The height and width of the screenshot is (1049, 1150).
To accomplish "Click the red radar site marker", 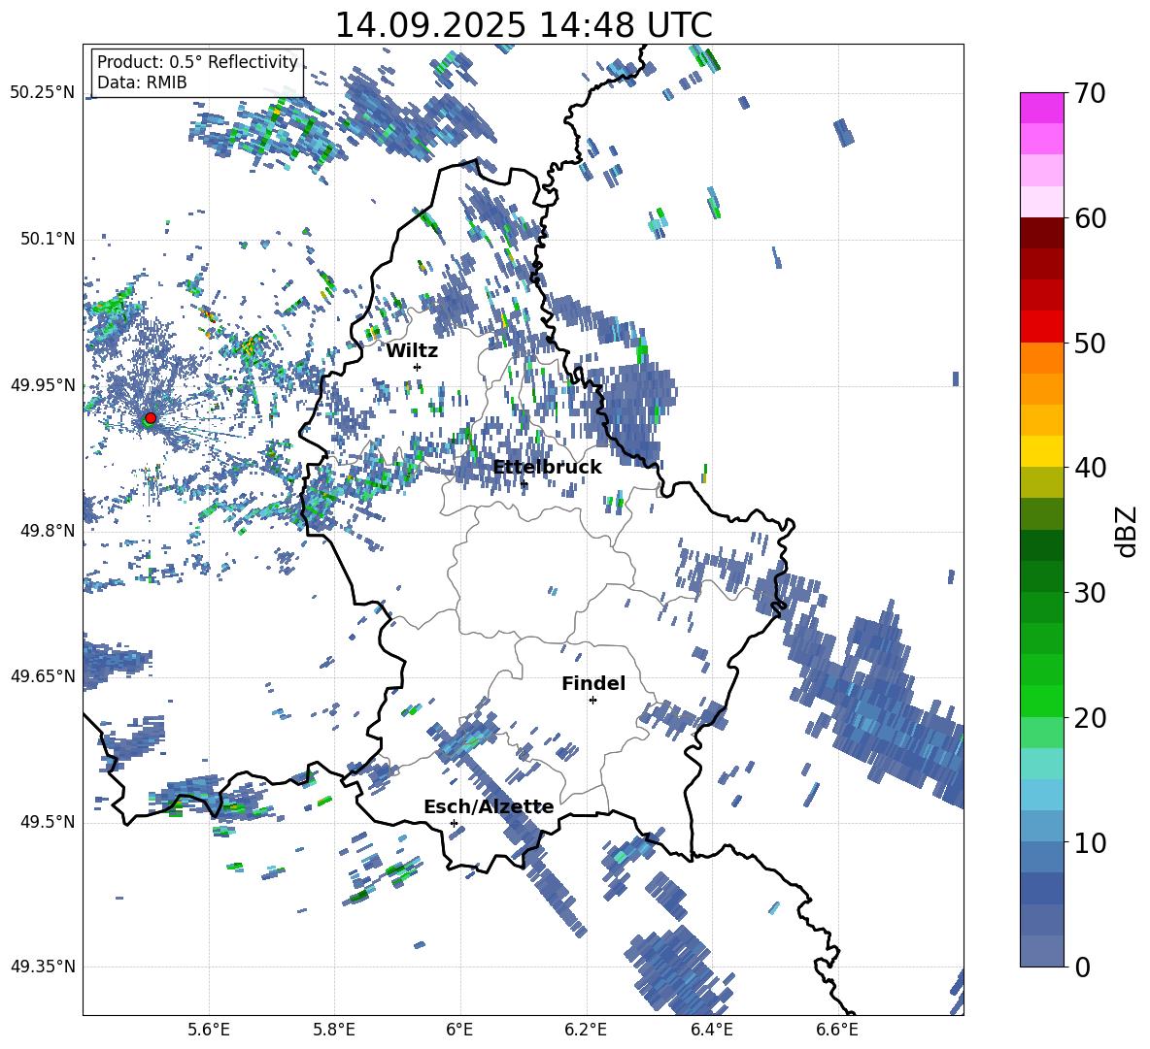I will pos(150,417).
